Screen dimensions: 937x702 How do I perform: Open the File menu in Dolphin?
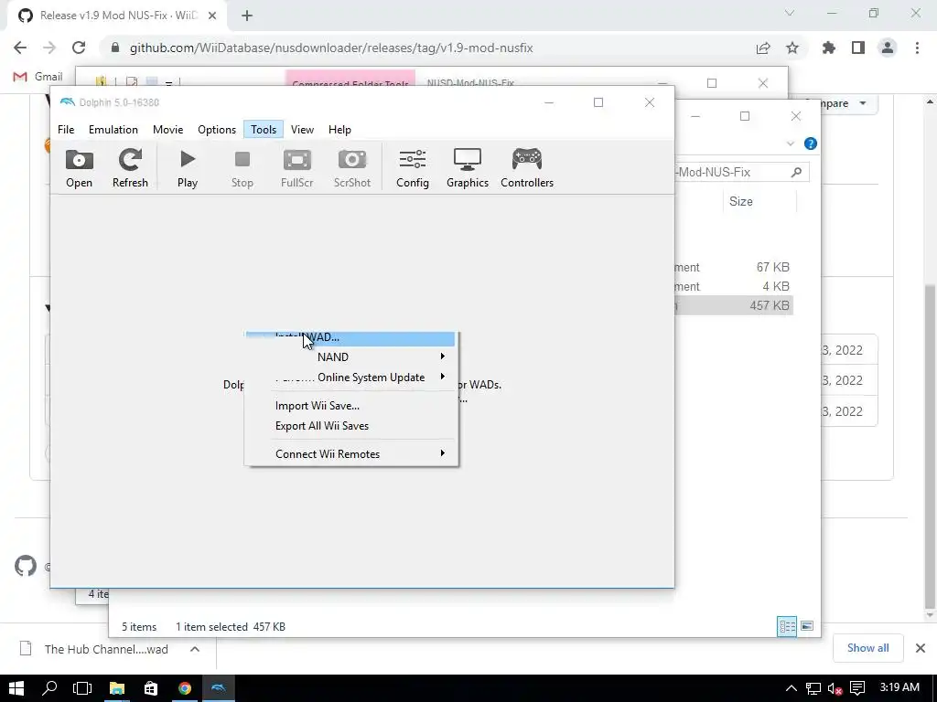[x=66, y=130]
